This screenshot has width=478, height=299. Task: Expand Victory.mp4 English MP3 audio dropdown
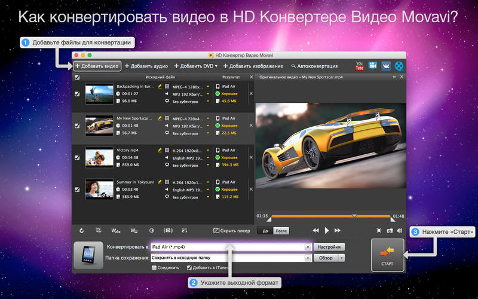click(x=208, y=158)
